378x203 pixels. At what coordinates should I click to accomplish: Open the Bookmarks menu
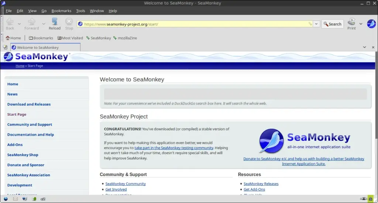[x=61, y=11]
